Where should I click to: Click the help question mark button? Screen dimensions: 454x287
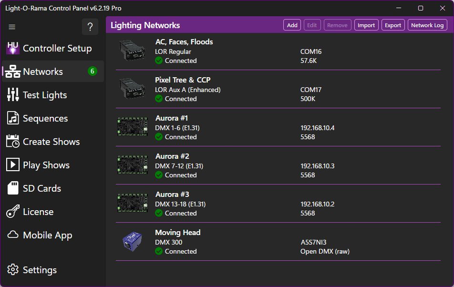[90, 27]
